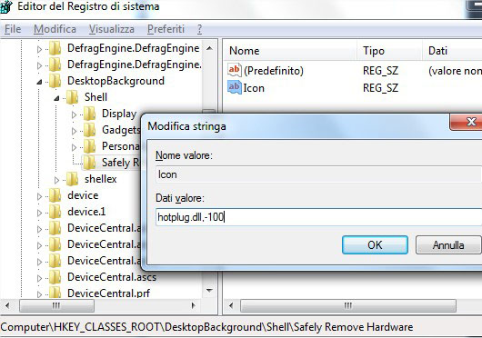Open the Visualizza menu
Screen dimensions: 482x338
point(112,29)
